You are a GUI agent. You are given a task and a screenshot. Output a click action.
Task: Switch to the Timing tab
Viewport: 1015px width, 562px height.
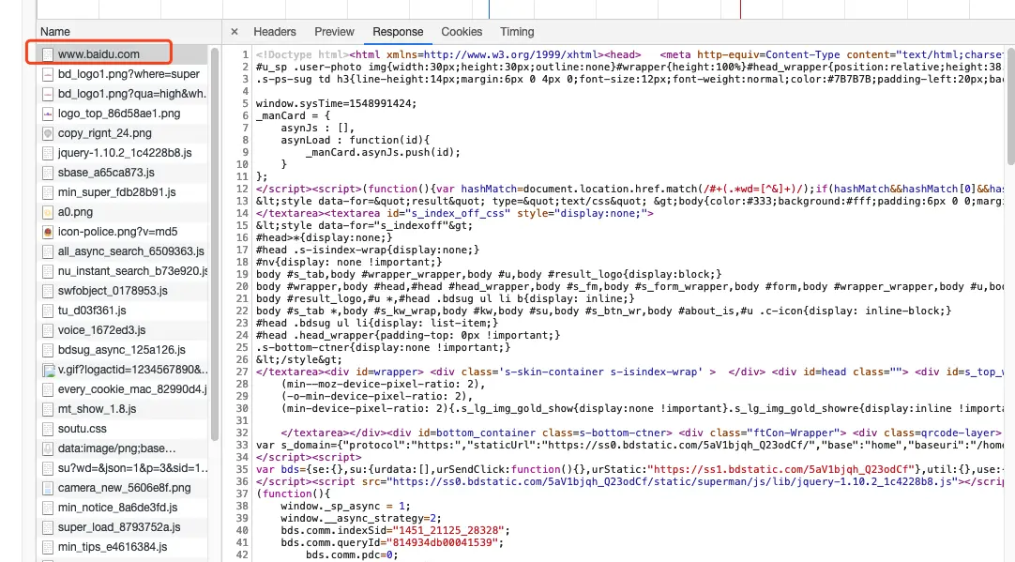(x=517, y=32)
